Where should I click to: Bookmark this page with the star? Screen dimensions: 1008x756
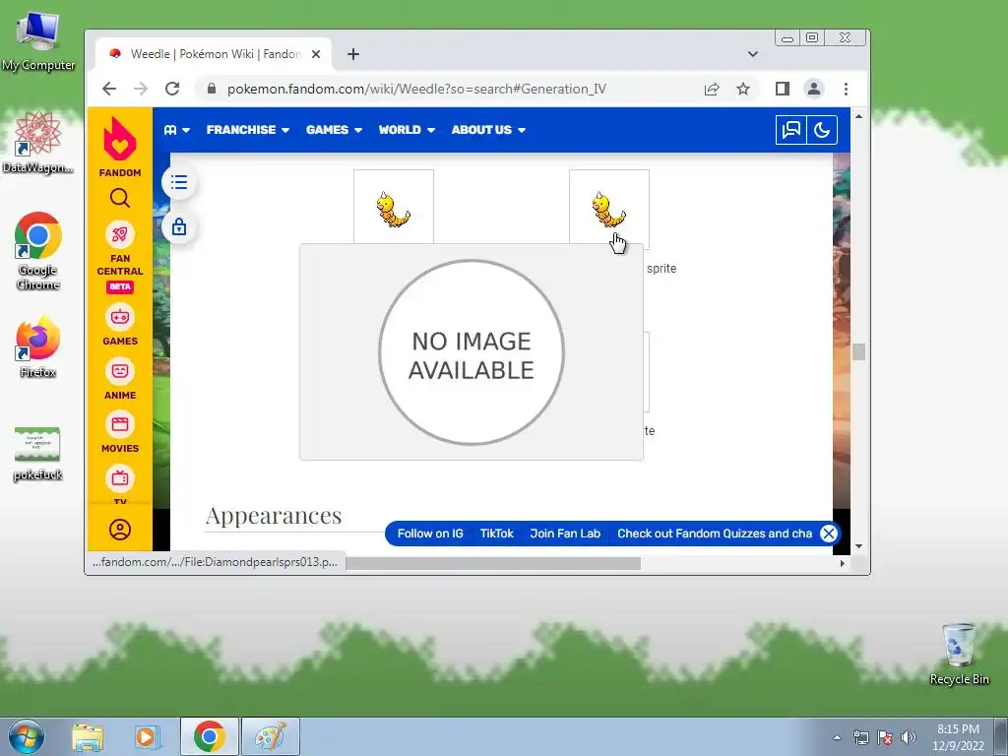743,89
